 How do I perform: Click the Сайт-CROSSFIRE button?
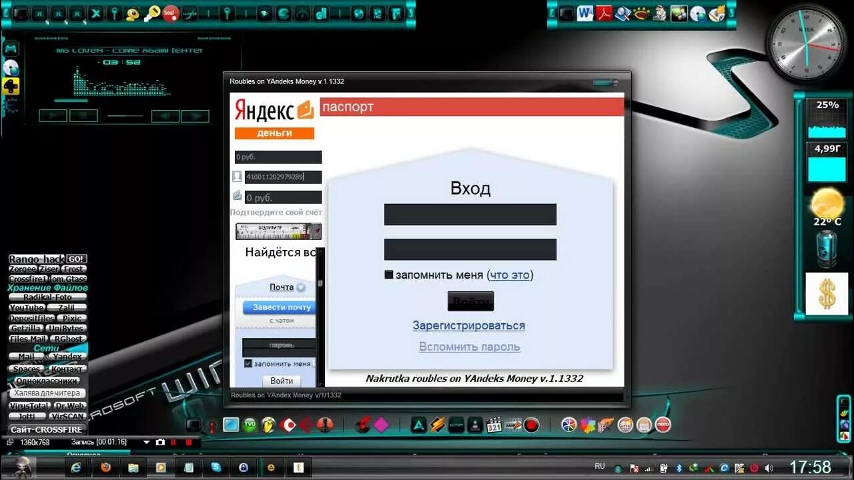click(47, 430)
